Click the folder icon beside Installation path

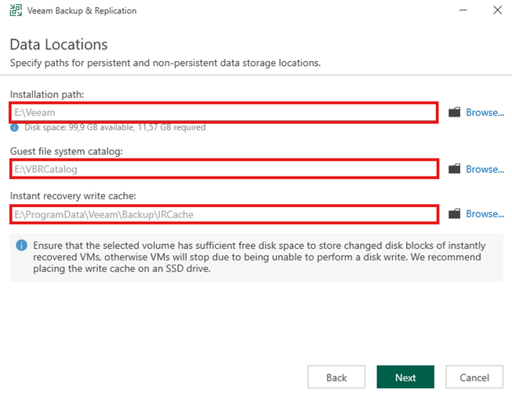454,112
